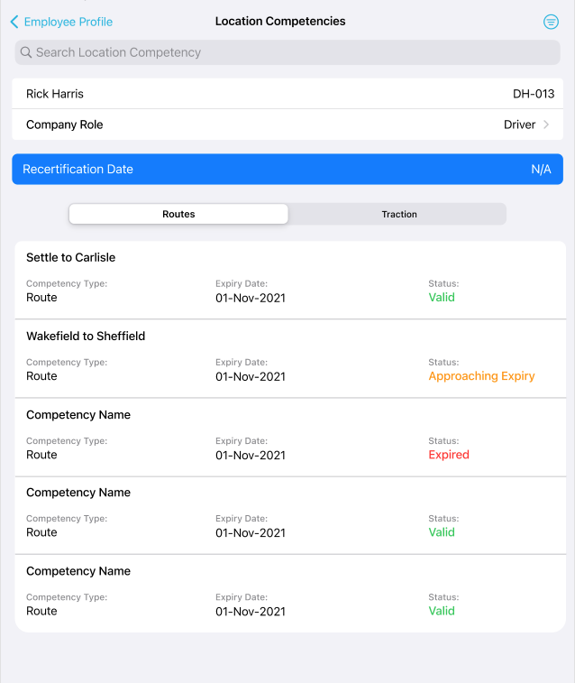Image resolution: width=575 pixels, height=683 pixels.
Task: Select the Rick Harris employee row
Action: [x=287, y=94]
